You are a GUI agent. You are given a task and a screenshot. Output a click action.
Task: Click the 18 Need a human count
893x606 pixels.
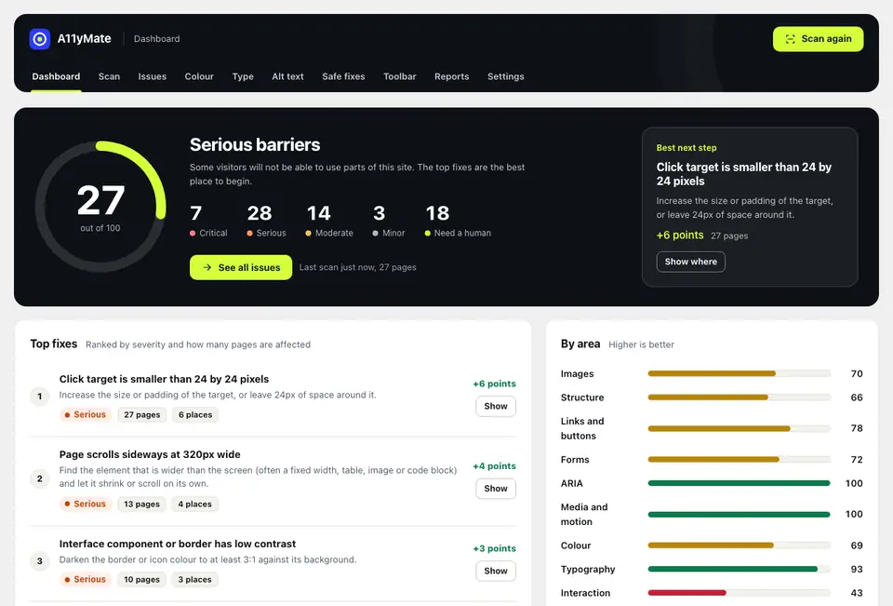[458, 221]
